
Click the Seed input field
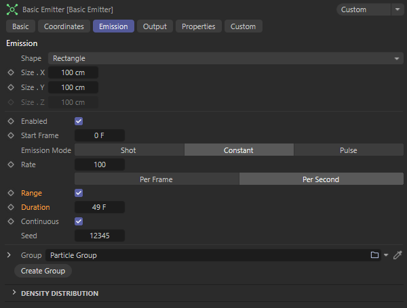[99, 236]
